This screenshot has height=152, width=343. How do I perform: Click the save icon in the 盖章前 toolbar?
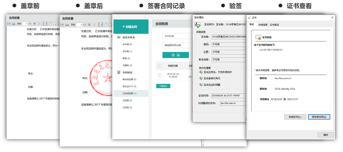(9, 24)
